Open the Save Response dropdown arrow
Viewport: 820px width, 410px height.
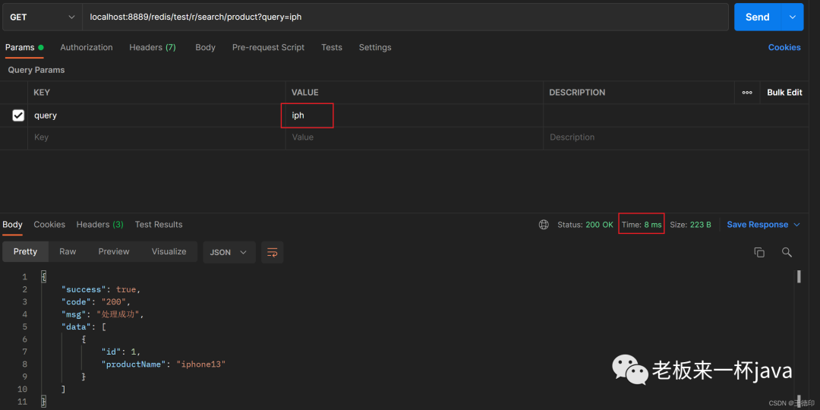(797, 224)
